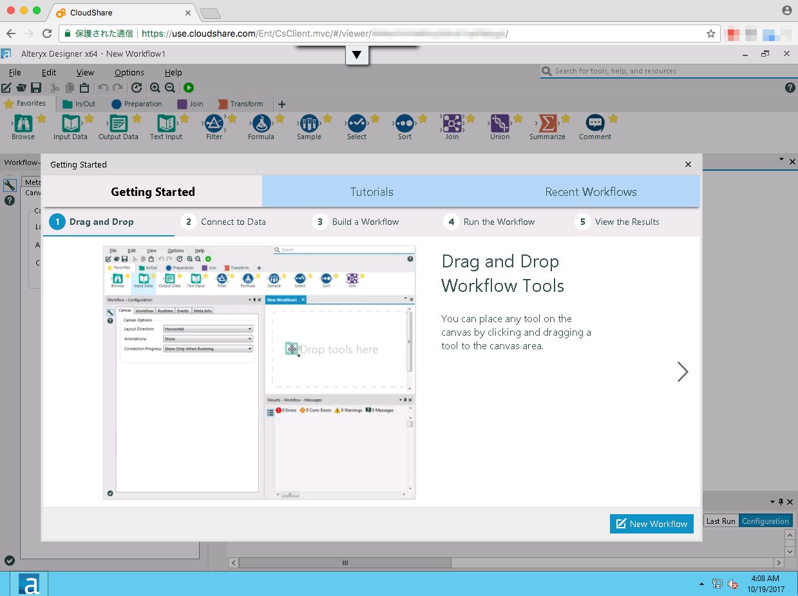Select the Text Input tool
The width and height of the screenshot is (798, 596).
click(166, 123)
